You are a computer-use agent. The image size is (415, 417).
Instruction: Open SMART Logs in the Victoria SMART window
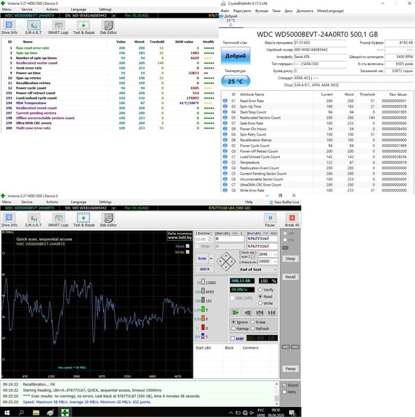[x=58, y=27]
